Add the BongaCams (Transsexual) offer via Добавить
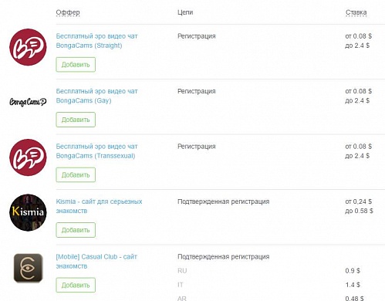 pos(76,175)
